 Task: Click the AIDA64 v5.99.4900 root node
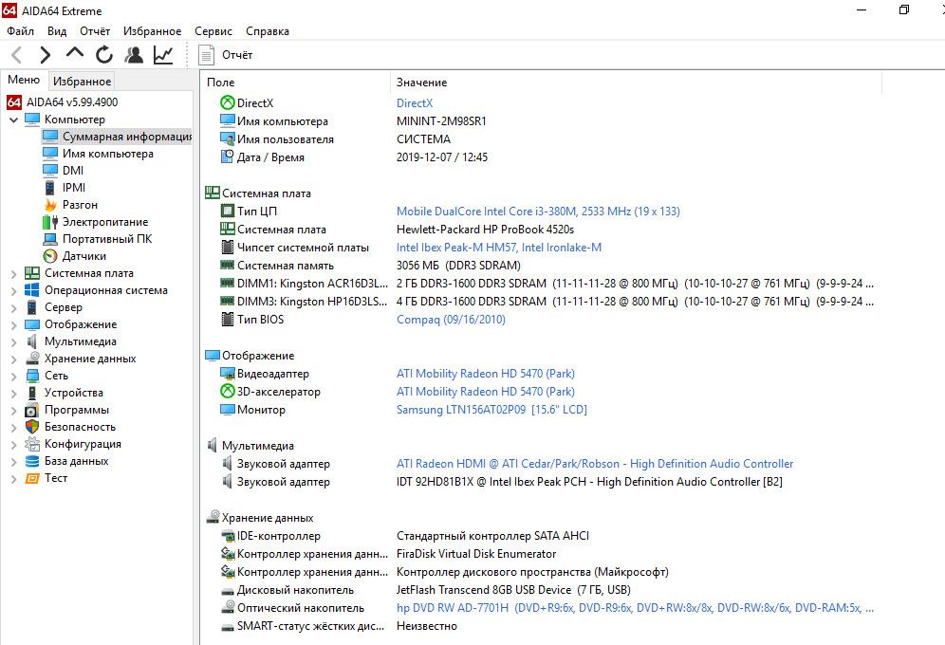click(x=72, y=102)
